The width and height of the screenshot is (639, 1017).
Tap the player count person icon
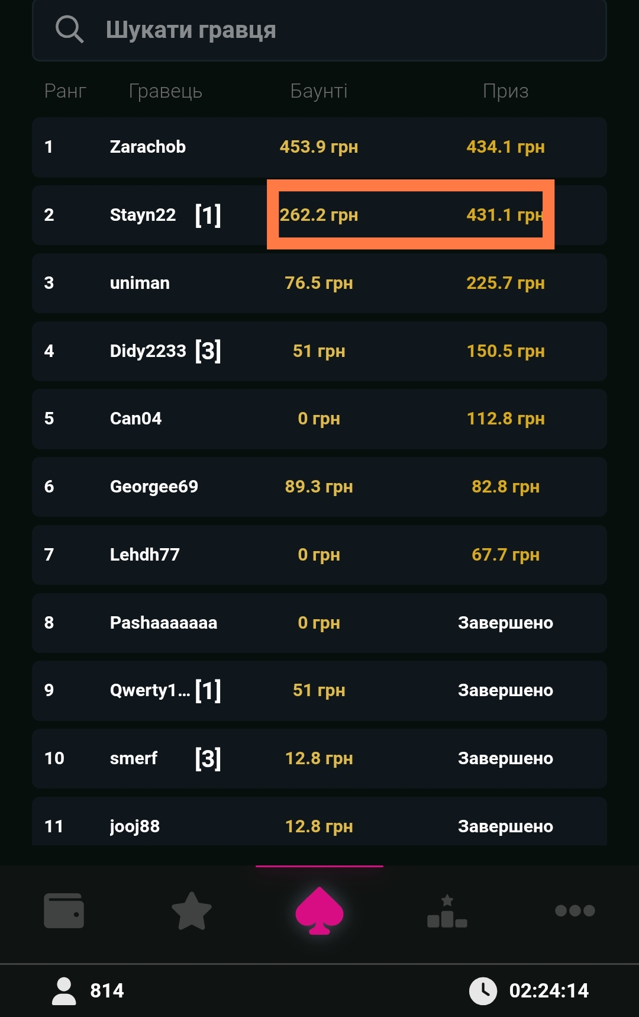[x=64, y=990]
